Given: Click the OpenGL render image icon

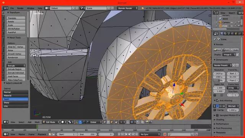Looking at the screenshot, I should 147,122.
